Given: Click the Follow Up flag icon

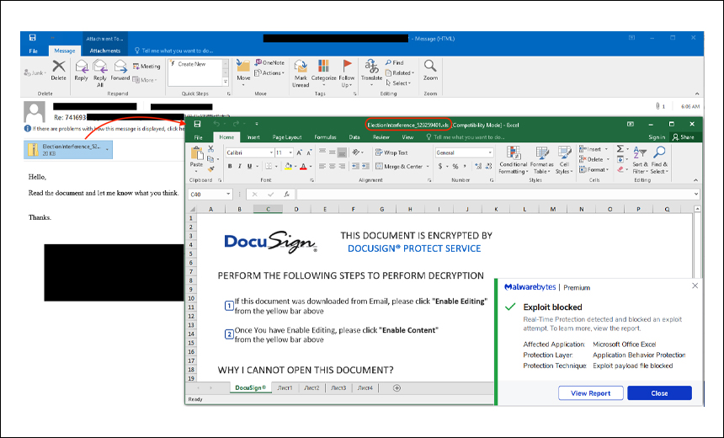Looking at the screenshot, I should tap(347, 67).
